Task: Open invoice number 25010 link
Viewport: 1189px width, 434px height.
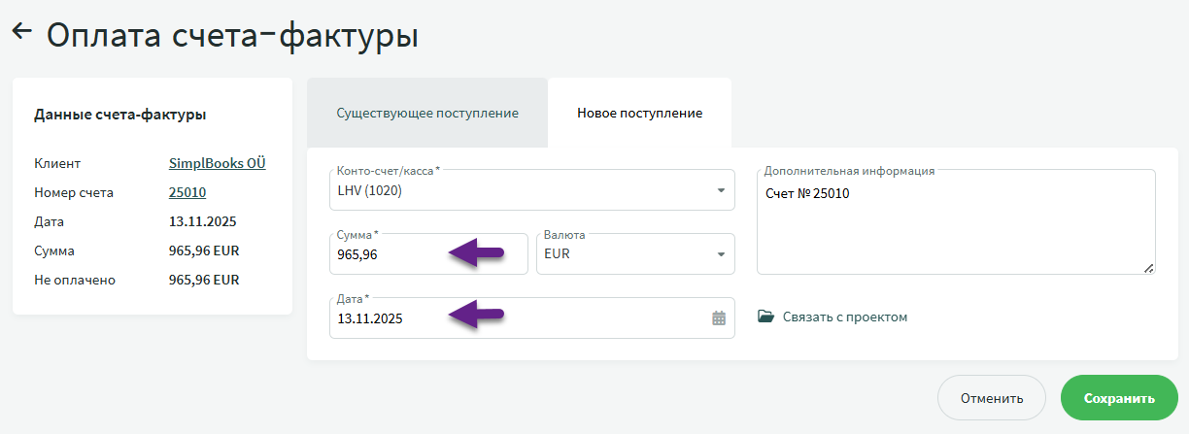Action: pyautogui.click(x=187, y=192)
